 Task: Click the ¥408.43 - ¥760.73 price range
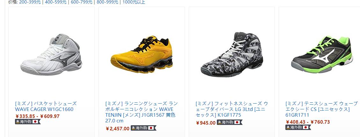tap(308, 122)
